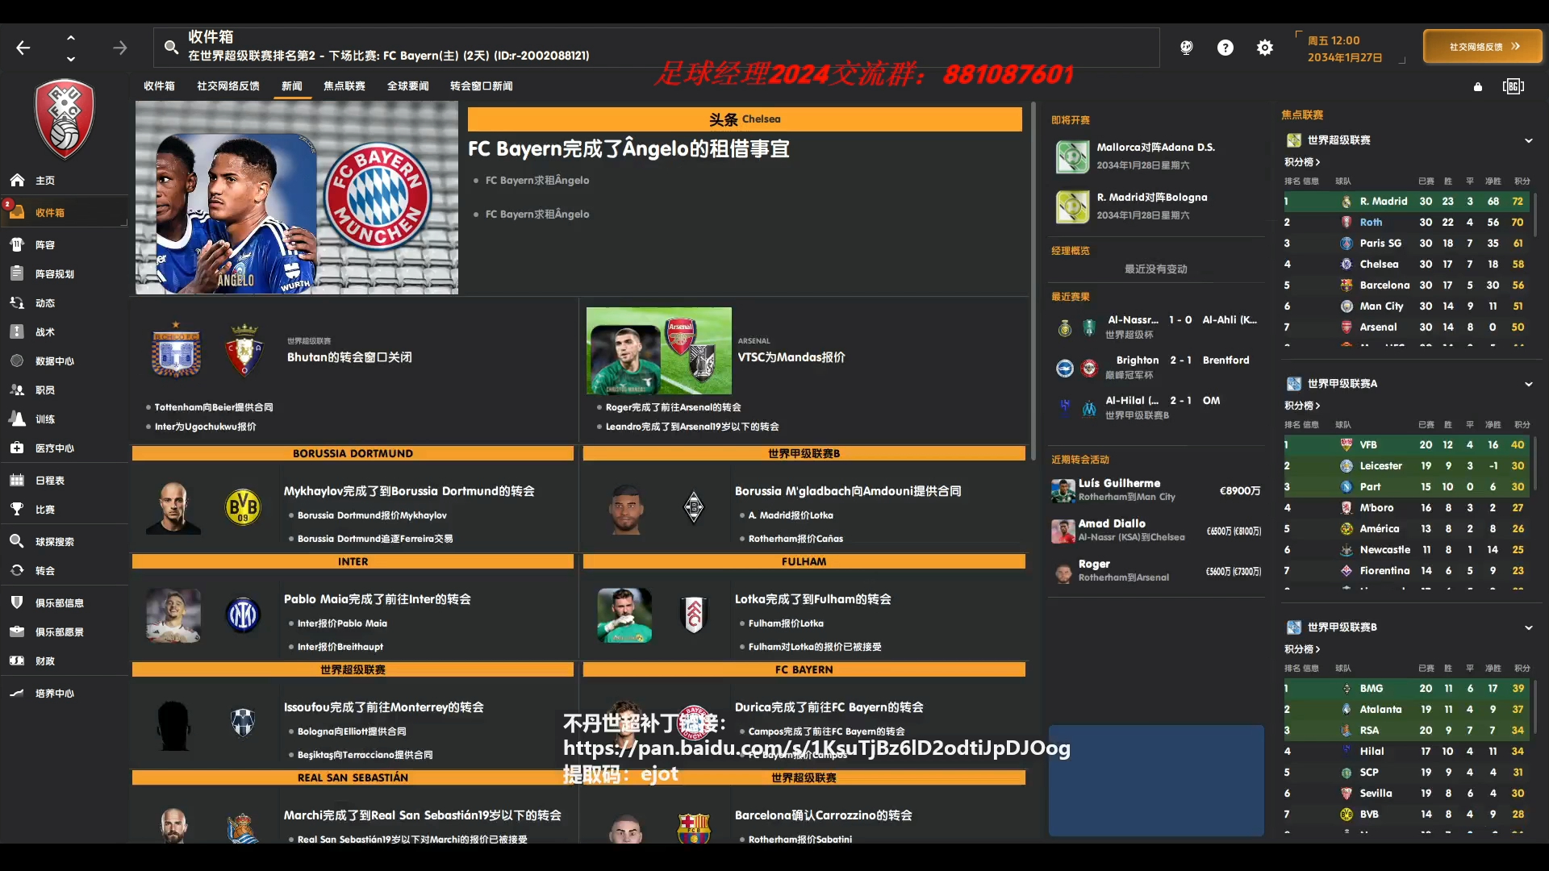Switch to the 新闻 (News) tab

[293, 85]
